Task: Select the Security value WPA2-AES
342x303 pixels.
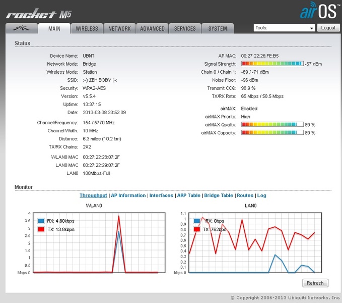Action: [94, 88]
